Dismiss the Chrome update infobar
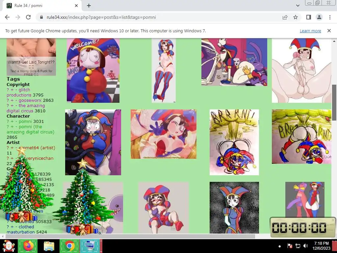This screenshot has height=253, width=337. point(329,31)
